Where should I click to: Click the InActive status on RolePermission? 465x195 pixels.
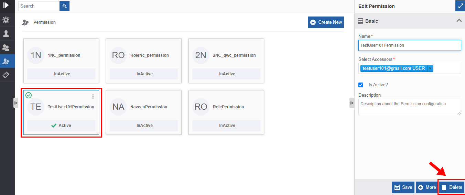(x=226, y=126)
